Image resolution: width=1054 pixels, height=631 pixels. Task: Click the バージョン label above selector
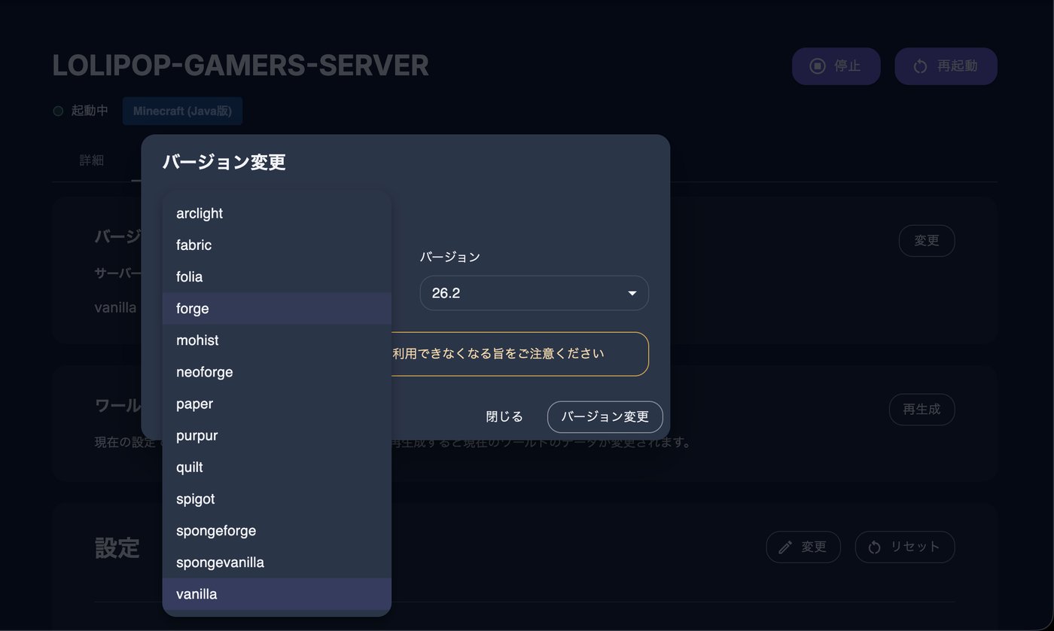450,257
